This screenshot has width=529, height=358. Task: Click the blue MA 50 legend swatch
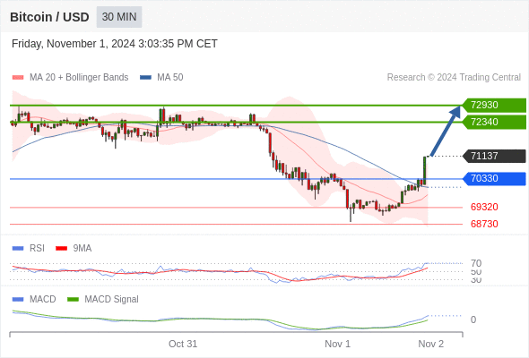145,78
